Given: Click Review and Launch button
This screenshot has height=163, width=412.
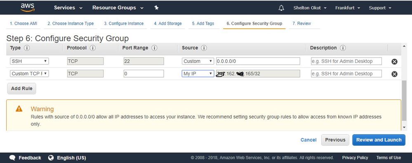Looking at the screenshot, I should pos(379,140).
